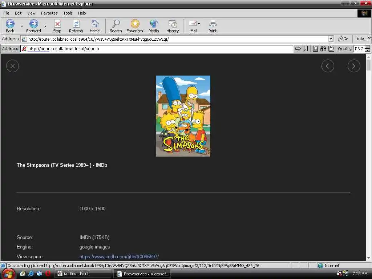372x279 pixels.
Task: Click the binoculars find icon
Action: click(323, 49)
